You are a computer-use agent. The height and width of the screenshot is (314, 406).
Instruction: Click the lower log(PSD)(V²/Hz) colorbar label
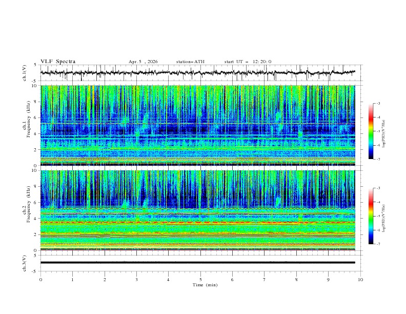pos(384,218)
